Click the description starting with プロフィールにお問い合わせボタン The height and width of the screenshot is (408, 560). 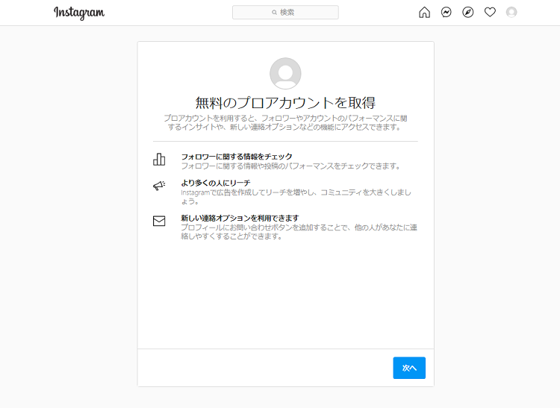[299, 232]
